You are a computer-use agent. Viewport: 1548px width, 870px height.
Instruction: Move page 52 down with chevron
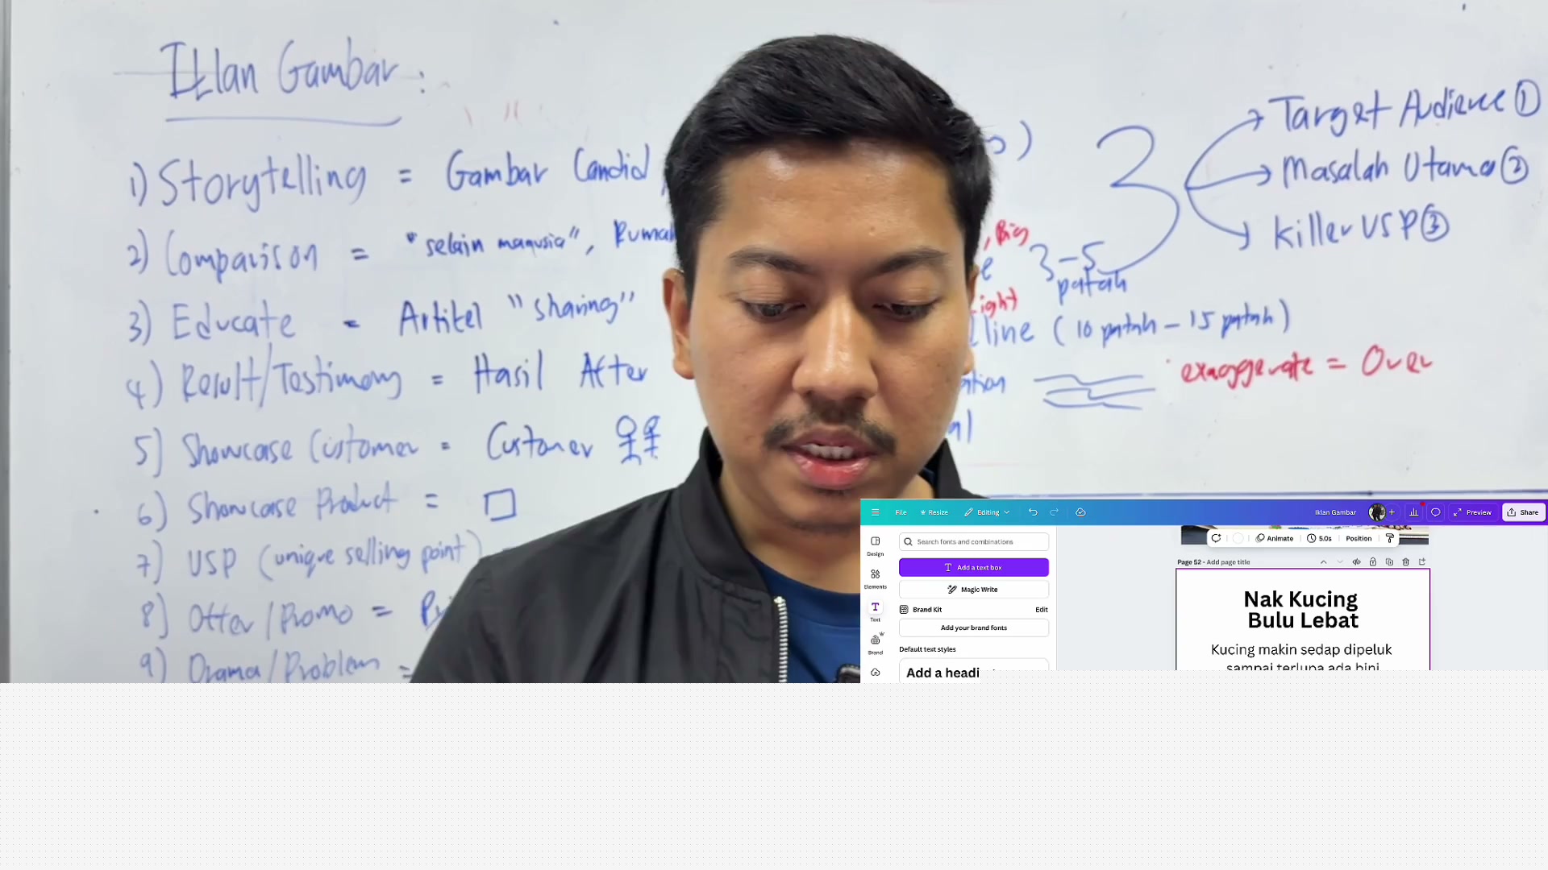pyautogui.click(x=1340, y=562)
